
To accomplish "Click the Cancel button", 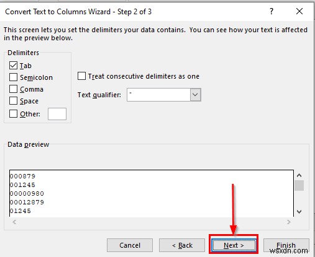I will (130, 245).
